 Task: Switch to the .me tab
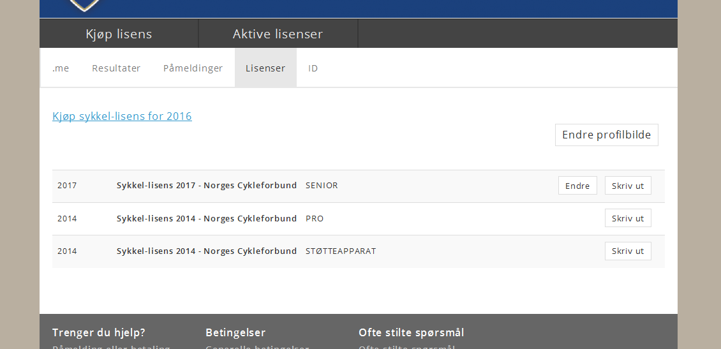pyautogui.click(x=61, y=68)
